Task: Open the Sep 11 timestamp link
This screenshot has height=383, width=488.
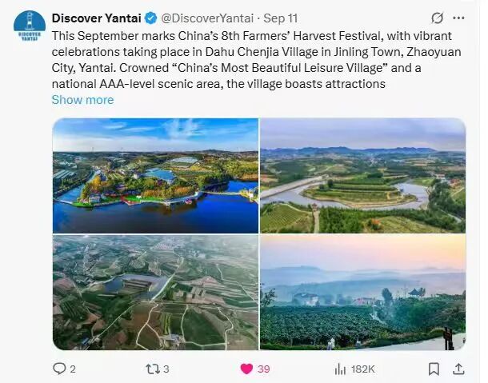Action: 281,18
